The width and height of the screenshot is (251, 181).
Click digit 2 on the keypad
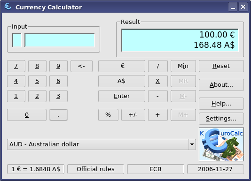pos(37,96)
